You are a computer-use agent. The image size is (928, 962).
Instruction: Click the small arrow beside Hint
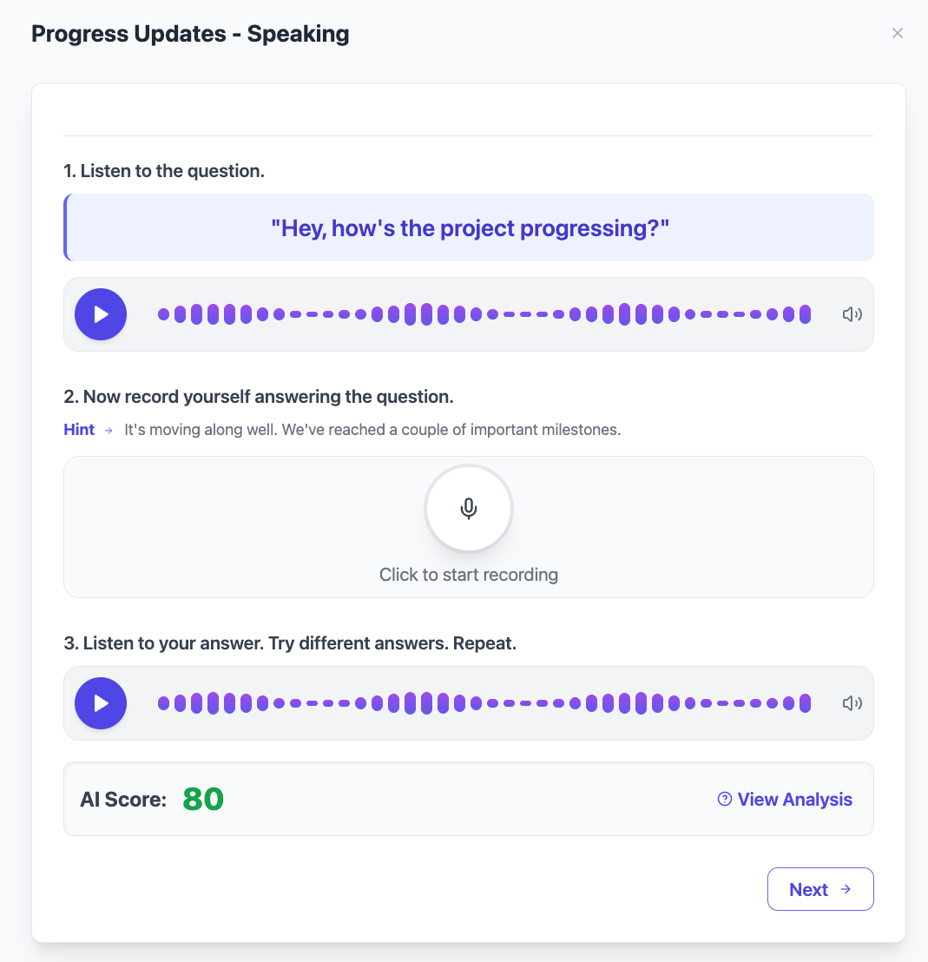(109, 430)
